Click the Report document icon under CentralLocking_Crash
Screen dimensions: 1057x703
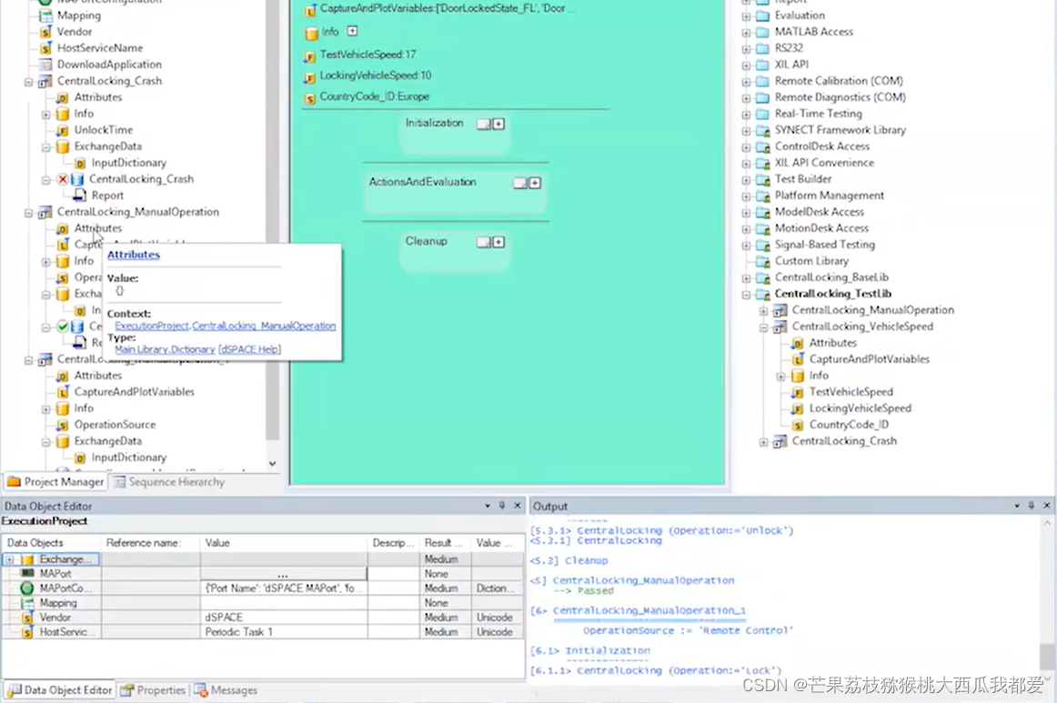[79, 196]
